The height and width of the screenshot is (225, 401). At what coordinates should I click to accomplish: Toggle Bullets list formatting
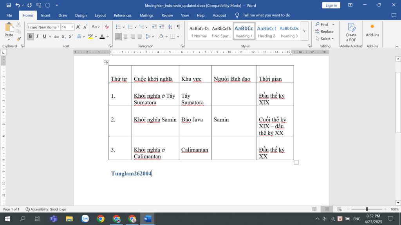tap(118, 27)
